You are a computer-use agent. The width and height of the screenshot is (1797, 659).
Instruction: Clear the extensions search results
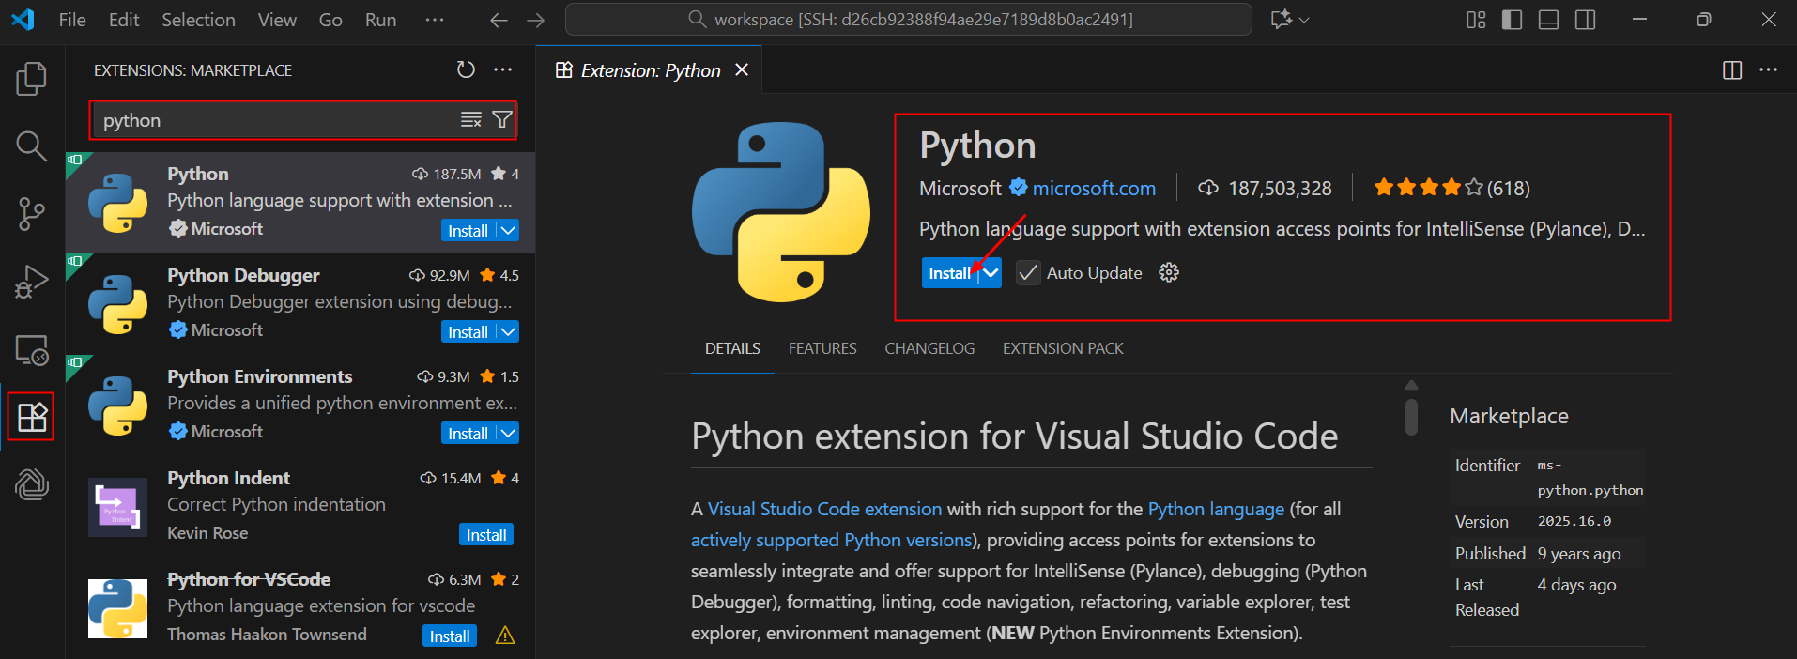pyautogui.click(x=471, y=120)
